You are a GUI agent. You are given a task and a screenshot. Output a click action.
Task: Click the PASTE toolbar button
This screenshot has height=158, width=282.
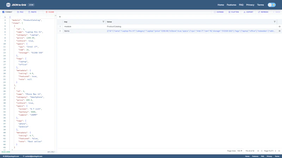pos(32,12)
